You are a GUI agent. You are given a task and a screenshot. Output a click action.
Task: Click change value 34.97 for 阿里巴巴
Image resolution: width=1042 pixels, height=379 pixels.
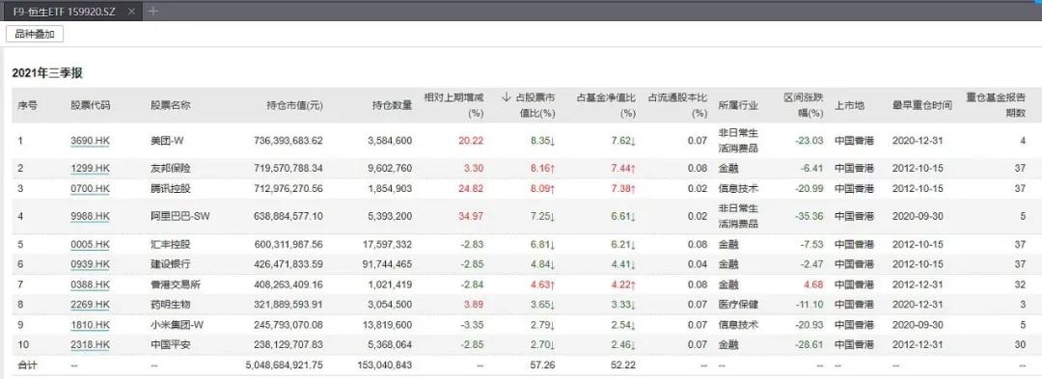coord(471,216)
